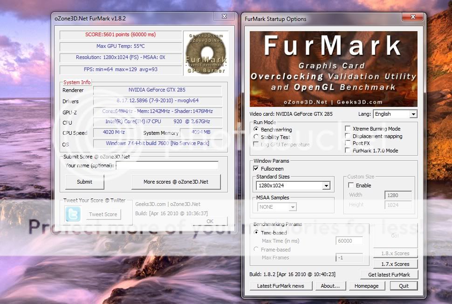Click the Build: [Apr 16 2010 @ 10:36:37] text
The image size is (452, 304).
tap(171, 213)
